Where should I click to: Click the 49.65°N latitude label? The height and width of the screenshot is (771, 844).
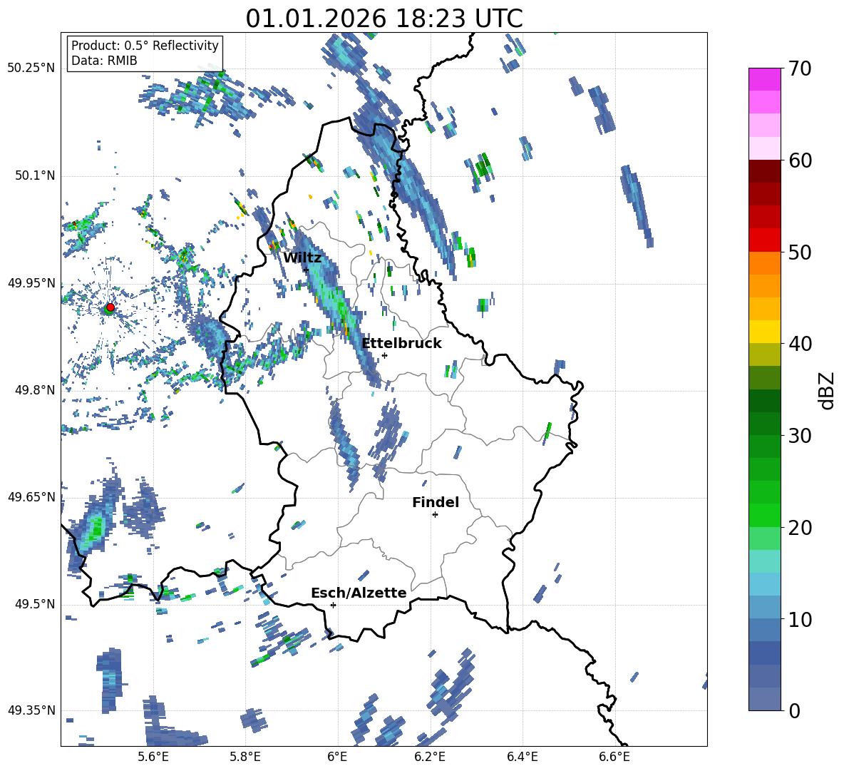(31, 497)
